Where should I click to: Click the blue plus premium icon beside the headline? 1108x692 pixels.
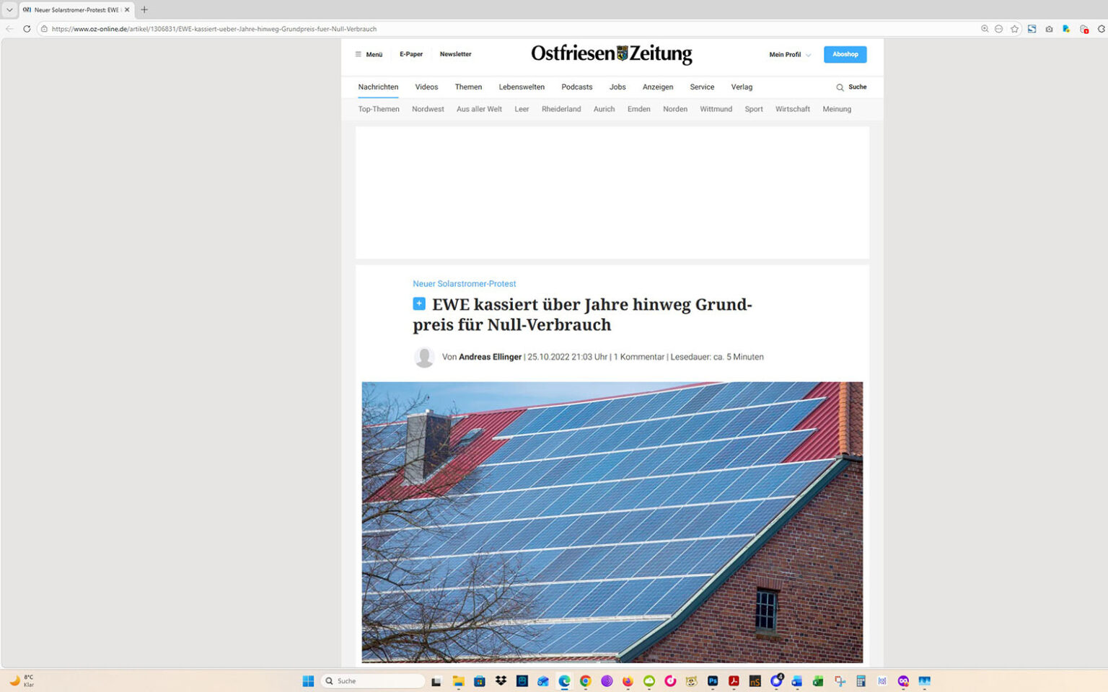pyautogui.click(x=419, y=303)
